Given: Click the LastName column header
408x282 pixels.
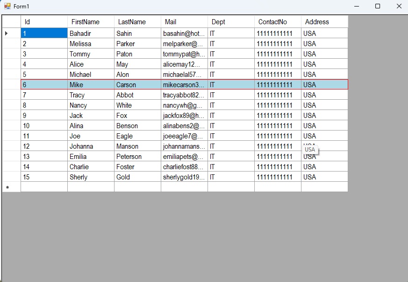Looking at the screenshot, I should (137, 22).
